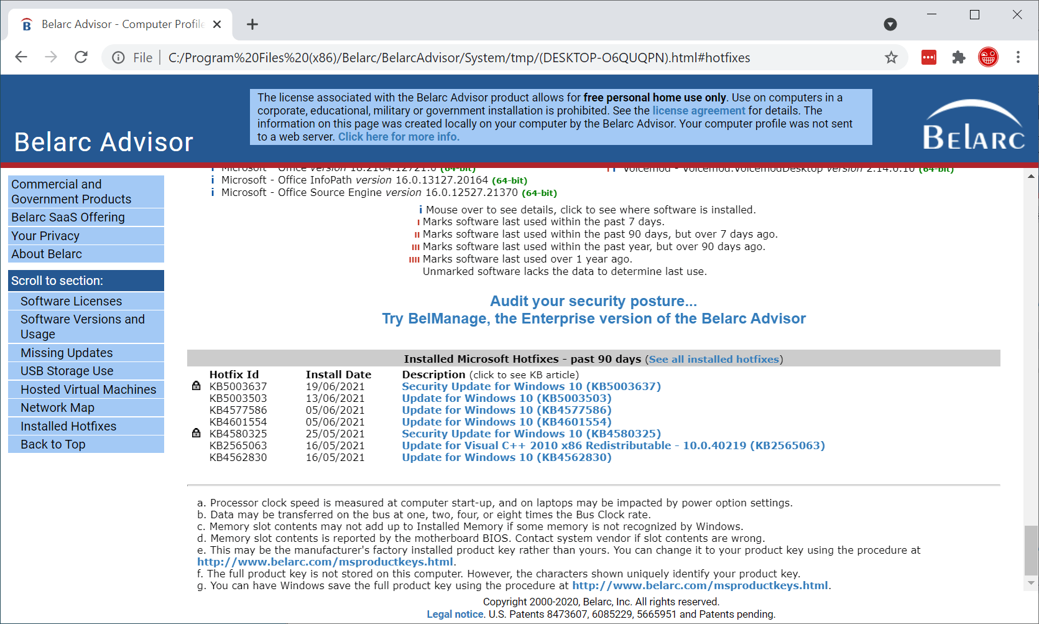Click the vertical scrollbar thumb
This screenshot has height=624, width=1039.
[1031, 551]
